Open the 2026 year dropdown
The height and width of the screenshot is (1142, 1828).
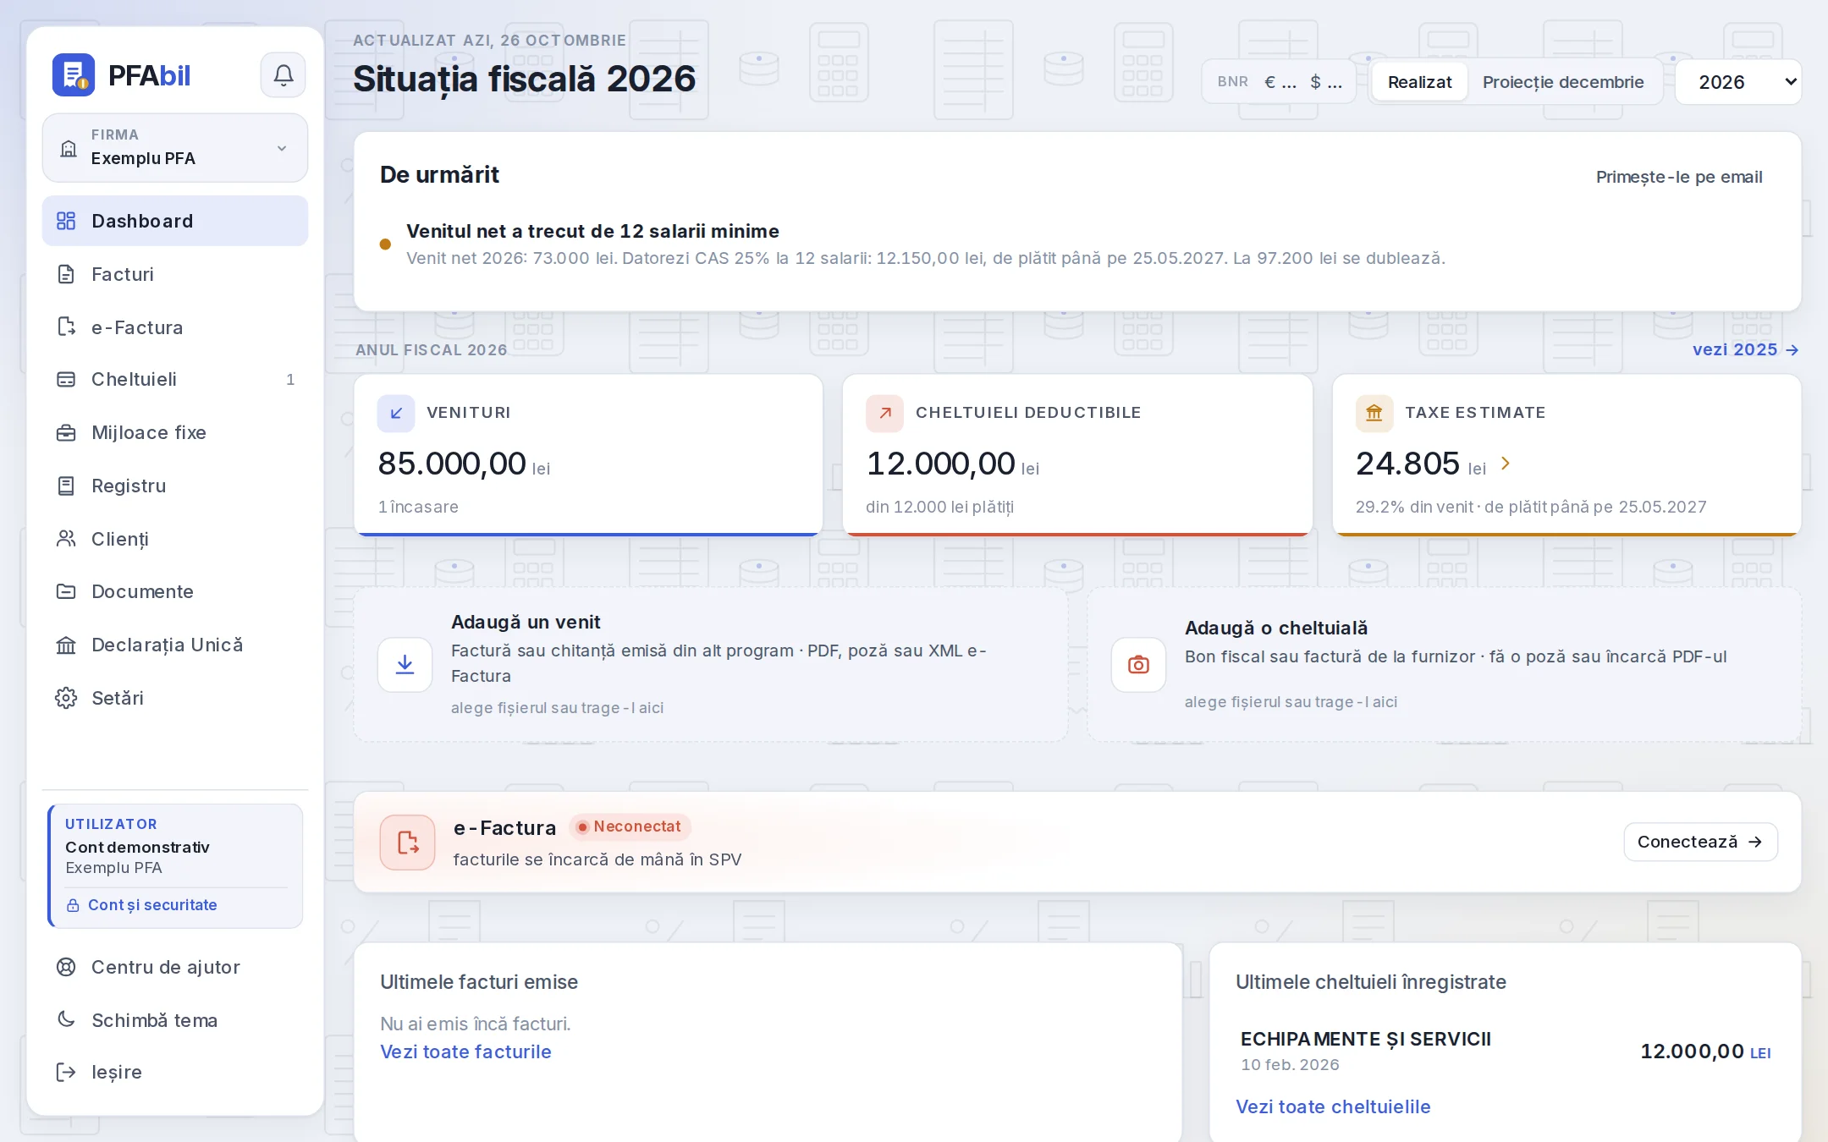point(1738,82)
